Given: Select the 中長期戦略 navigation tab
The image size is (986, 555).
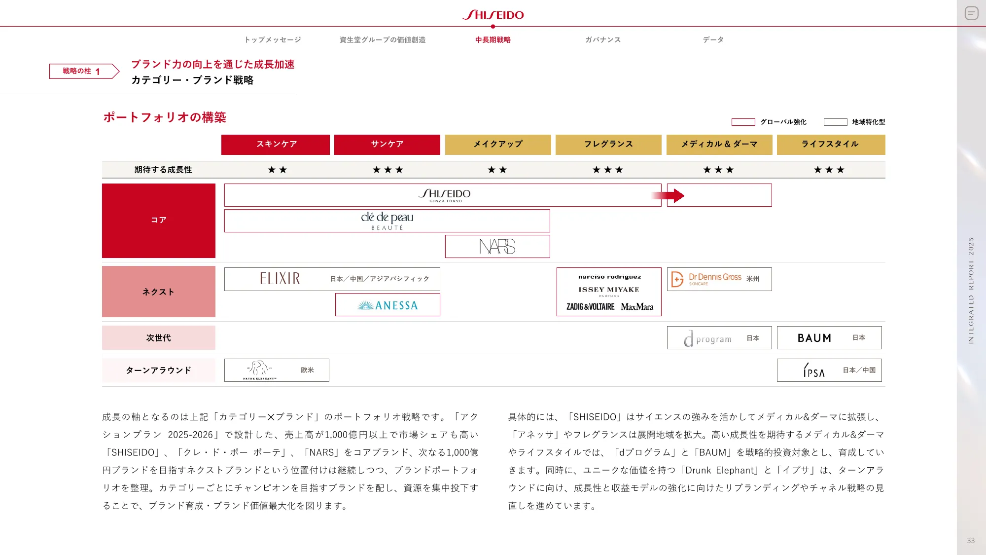Looking at the screenshot, I should pos(493,39).
